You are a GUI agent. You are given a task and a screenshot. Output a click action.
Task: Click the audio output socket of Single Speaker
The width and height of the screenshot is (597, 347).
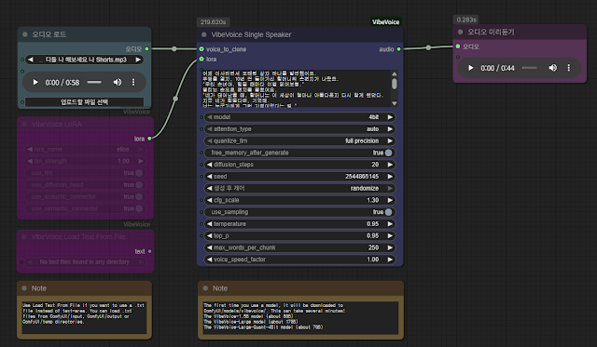[398, 49]
